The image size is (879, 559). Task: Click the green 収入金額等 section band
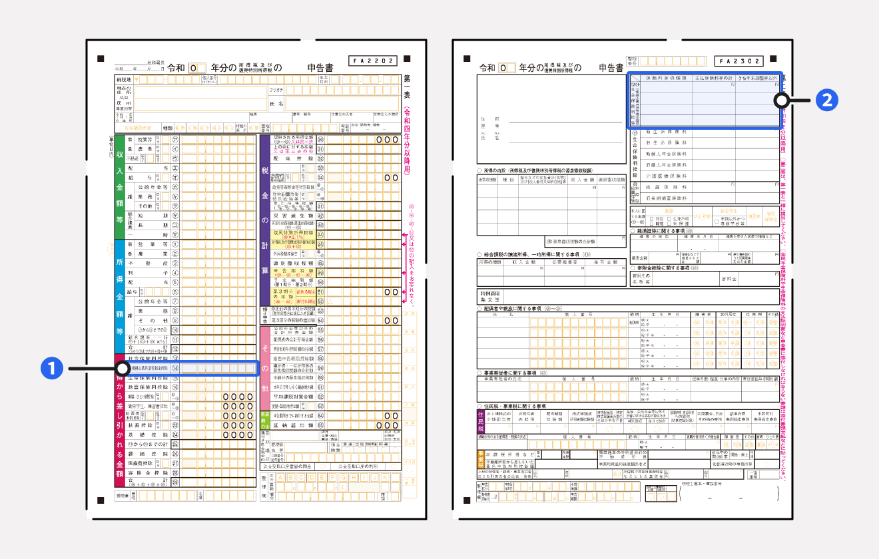120,187
